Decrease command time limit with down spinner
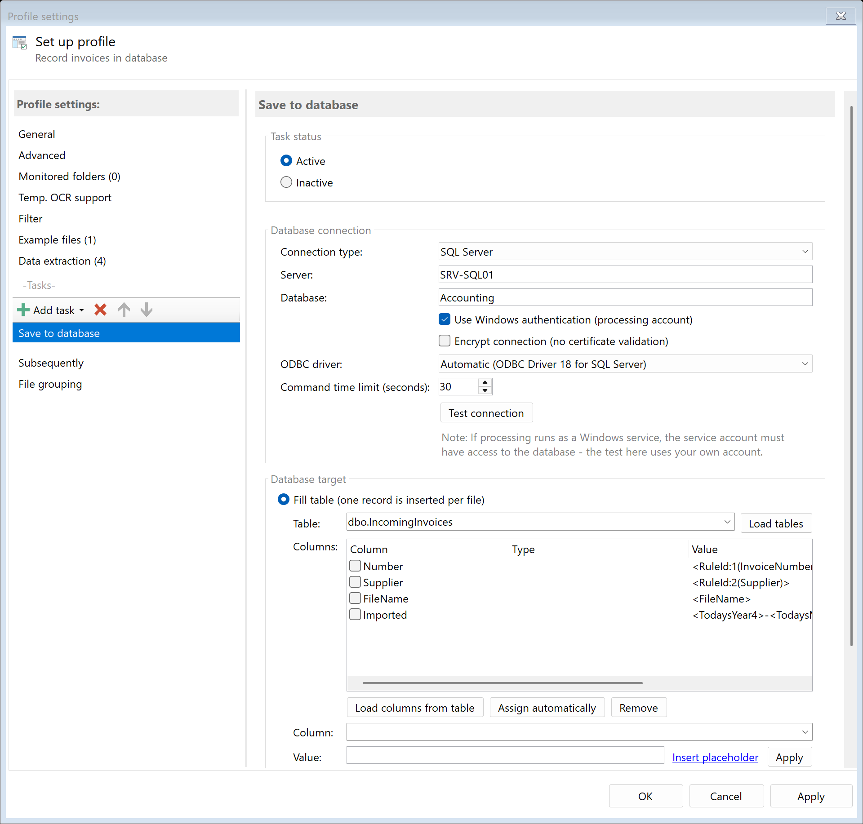863x824 pixels. tap(485, 390)
